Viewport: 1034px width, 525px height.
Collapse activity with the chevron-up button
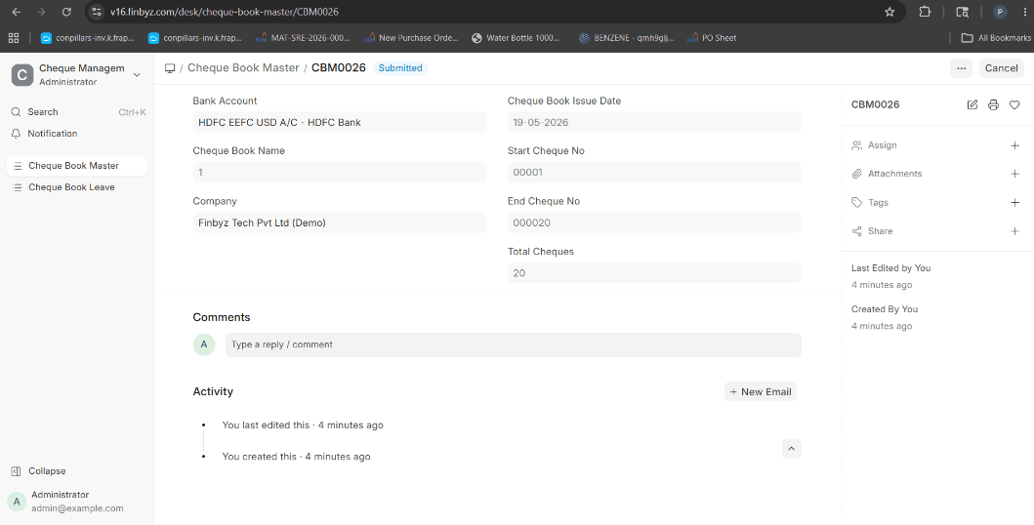coord(791,449)
